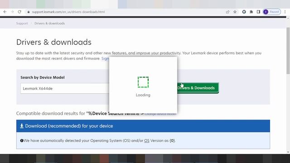Open Chrome three-dot menu
The height and width of the screenshot is (163, 290).
(285, 12)
